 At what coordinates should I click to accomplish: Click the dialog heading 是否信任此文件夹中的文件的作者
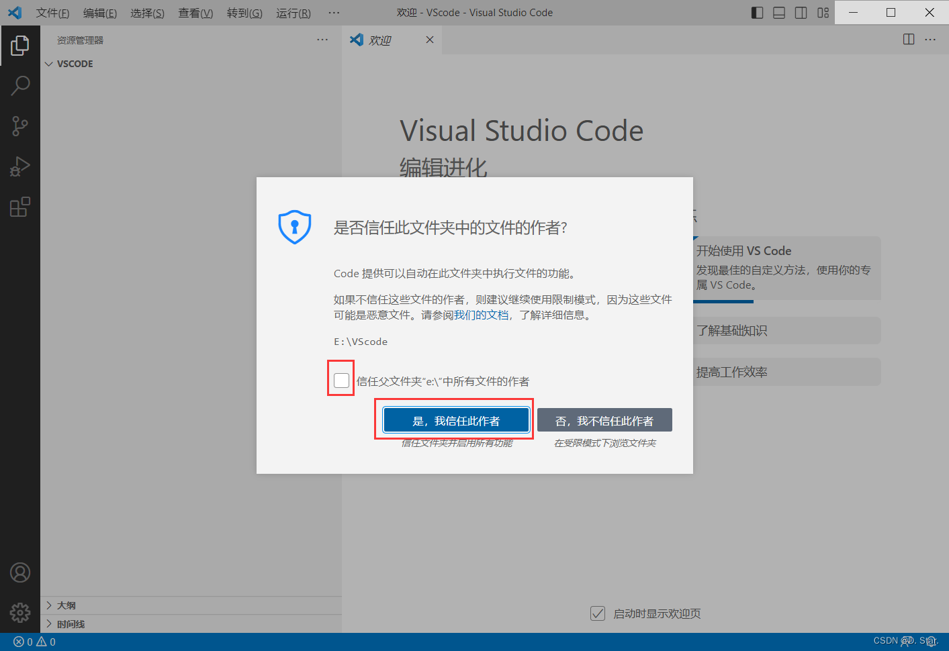click(x=451, y=228)
